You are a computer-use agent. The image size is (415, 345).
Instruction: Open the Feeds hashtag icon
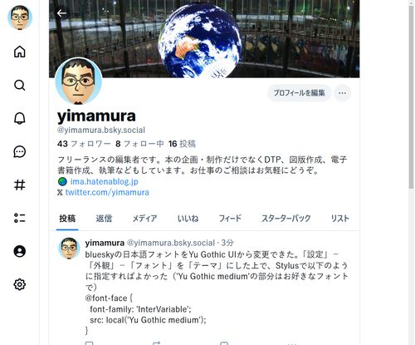tap(20, 185)
